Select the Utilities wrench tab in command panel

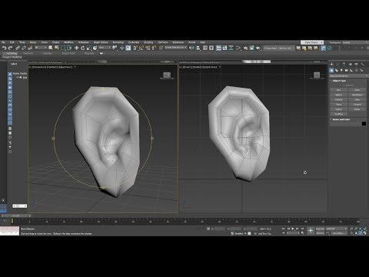(362, 64)
